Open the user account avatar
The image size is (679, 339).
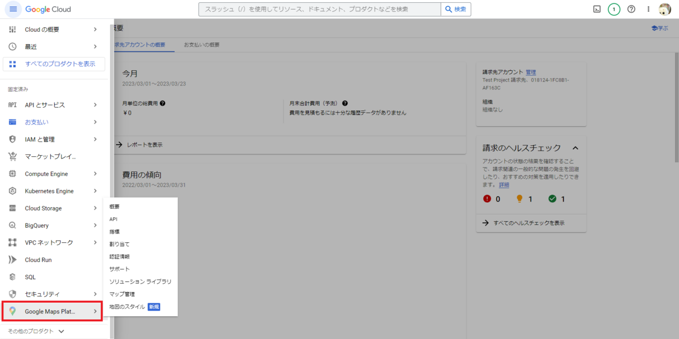point(665,9)
